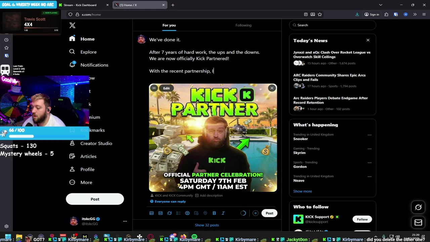Open account options next to itskcGG
Image resolution: width=430 pixels, height=242 pixels.
click(x=125, y=221)
